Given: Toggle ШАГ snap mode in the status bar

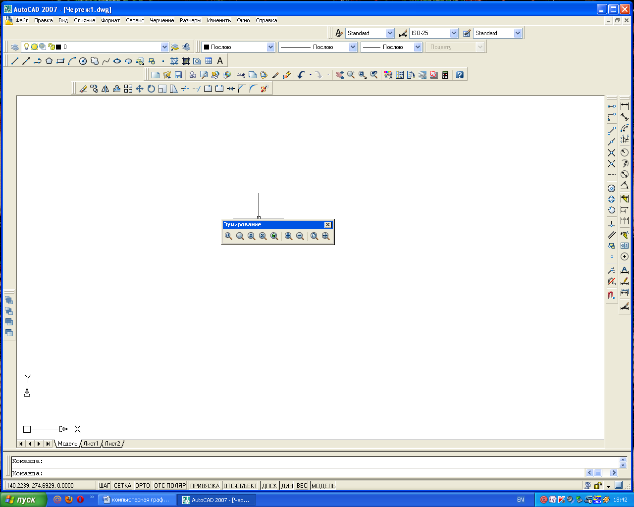Looking at the screenshot, I should pos(105,486).
